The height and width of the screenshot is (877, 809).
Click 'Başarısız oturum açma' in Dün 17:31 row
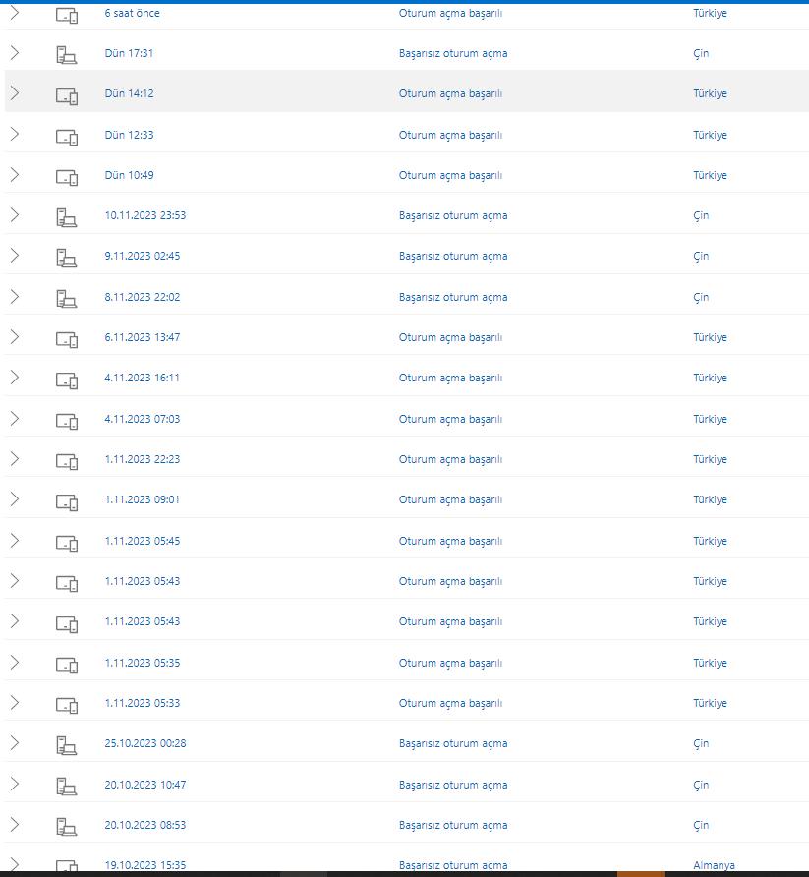pyautogui.click(x=453, y=54)
